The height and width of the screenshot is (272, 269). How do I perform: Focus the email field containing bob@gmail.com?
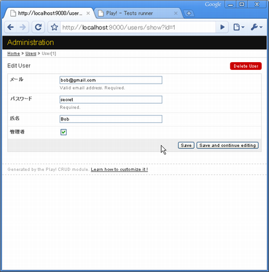pyautogui.click(x=111, y=80)
